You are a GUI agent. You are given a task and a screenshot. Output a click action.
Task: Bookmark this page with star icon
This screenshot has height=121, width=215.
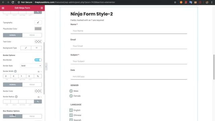175,2
